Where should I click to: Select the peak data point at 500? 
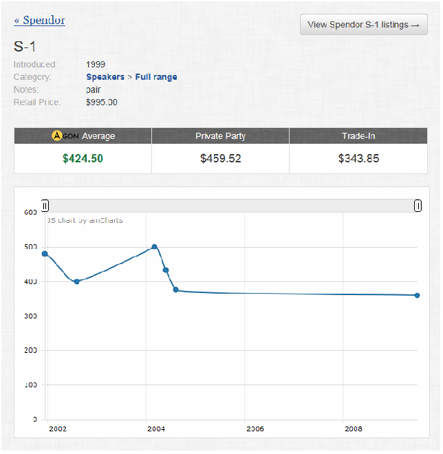coord(155,247)
